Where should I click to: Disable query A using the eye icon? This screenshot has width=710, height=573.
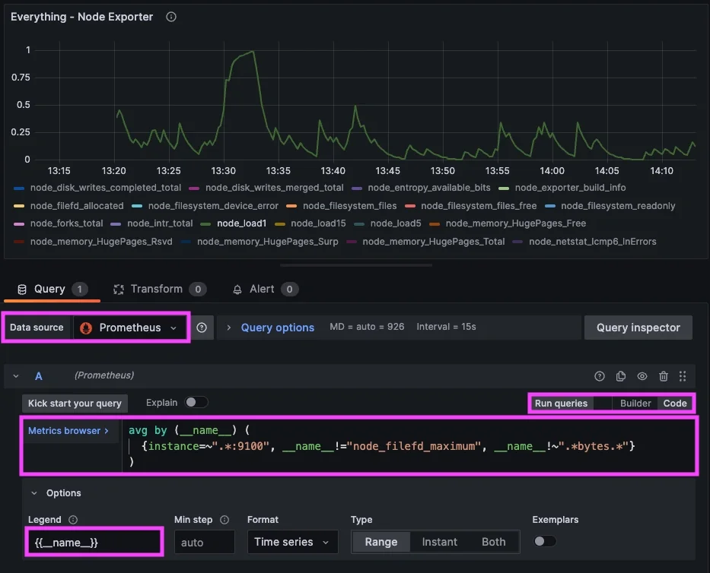pos(642,375)
